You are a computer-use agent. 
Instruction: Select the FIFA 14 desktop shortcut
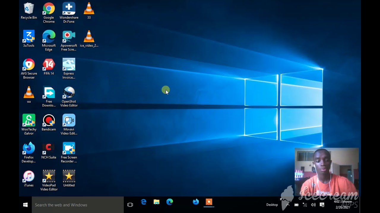coord(49,67)
